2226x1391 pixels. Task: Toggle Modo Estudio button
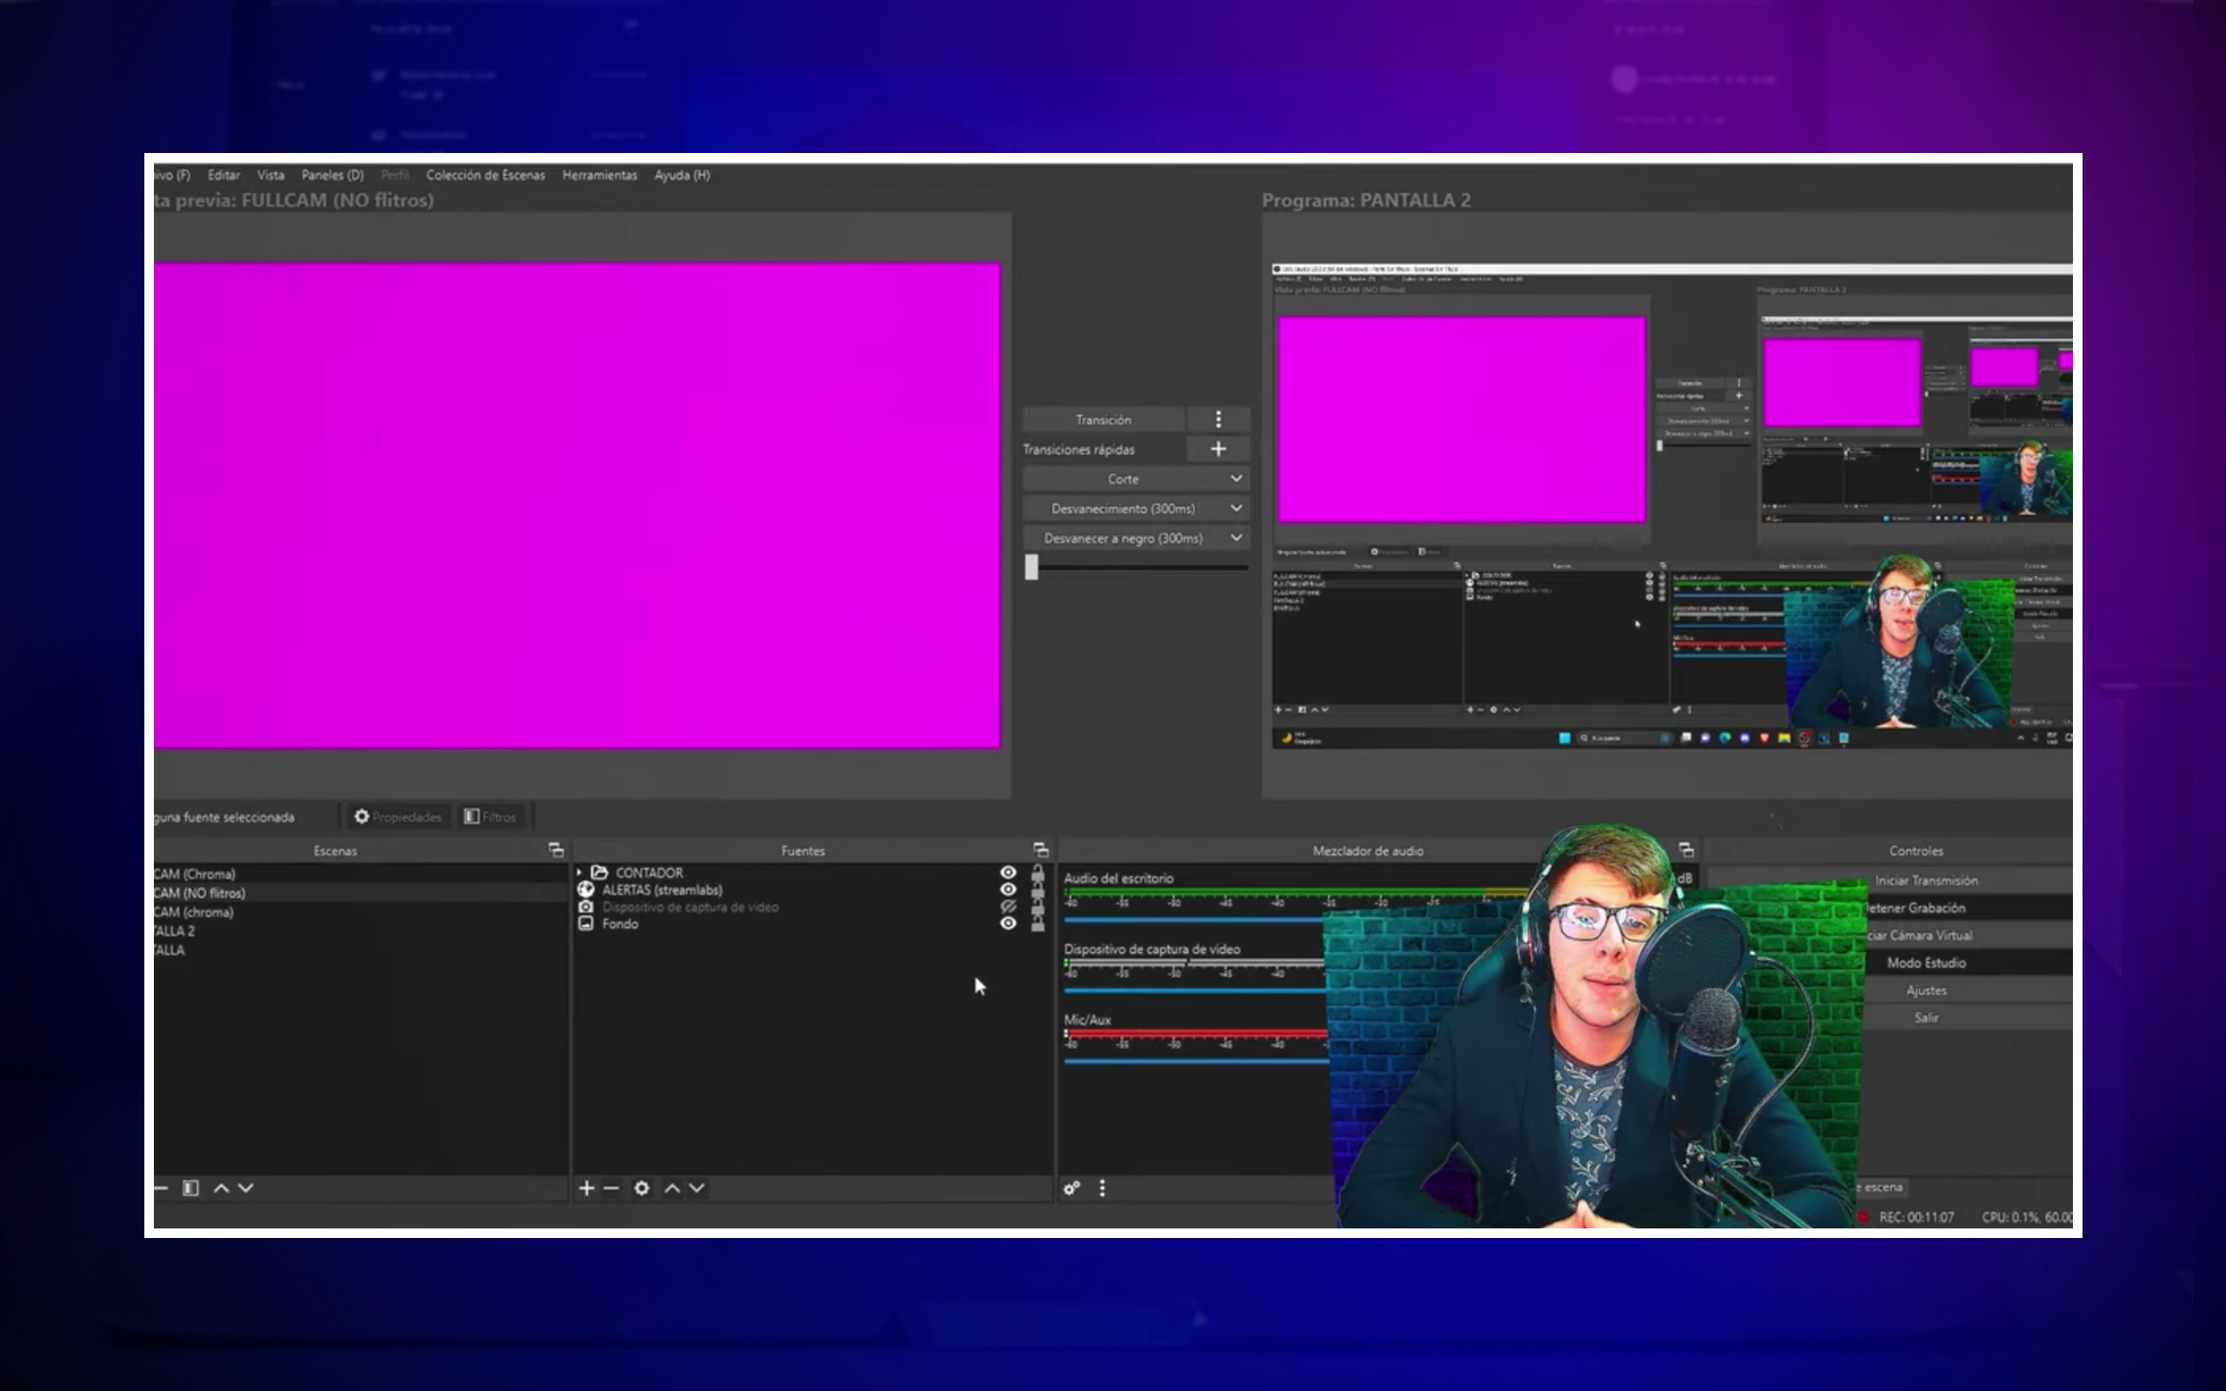coord(1926,962)
